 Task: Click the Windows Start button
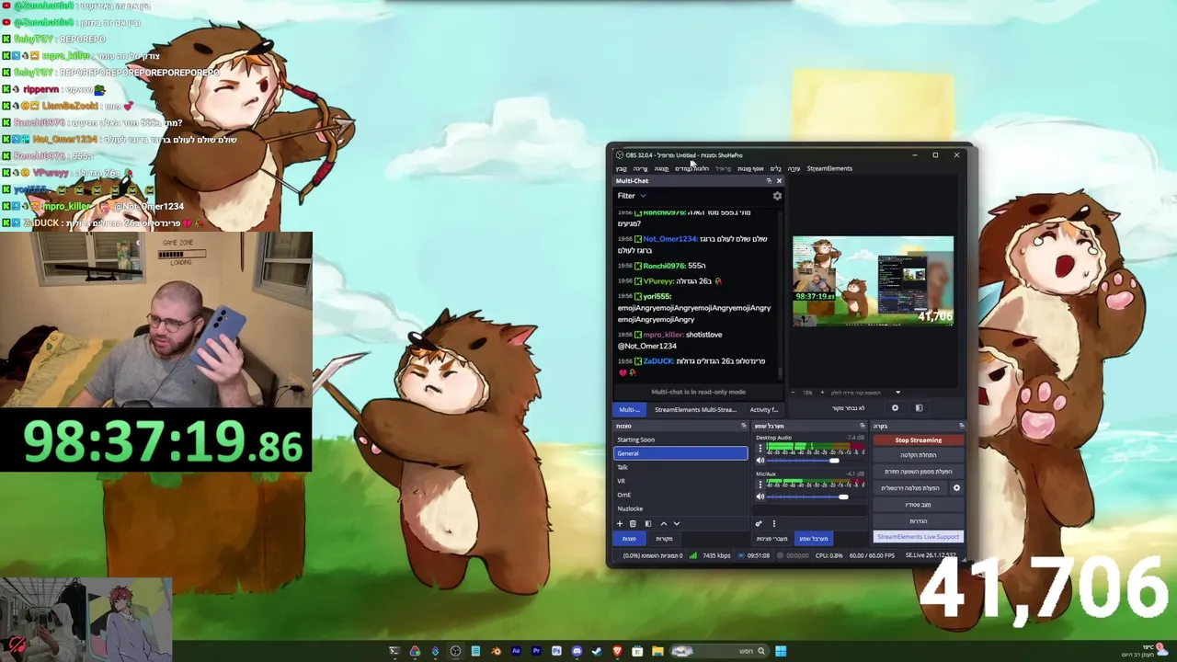pos(781,651)
